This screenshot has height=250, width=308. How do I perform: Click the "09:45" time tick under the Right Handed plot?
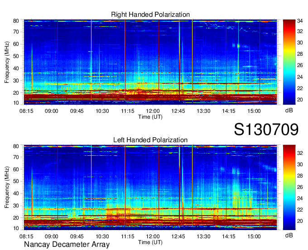pos(77,111)
